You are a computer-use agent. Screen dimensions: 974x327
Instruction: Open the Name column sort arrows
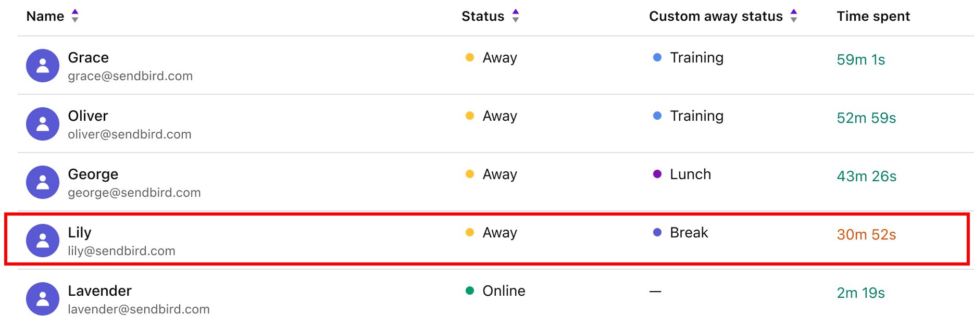tap(74, 16)
